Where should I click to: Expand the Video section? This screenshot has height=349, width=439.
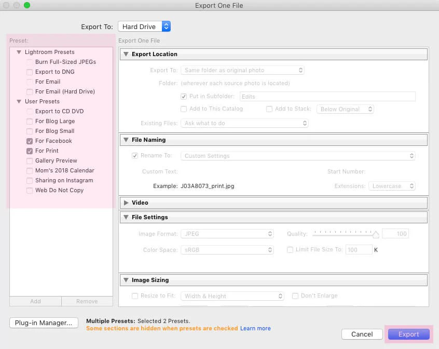tap(126, 203)
